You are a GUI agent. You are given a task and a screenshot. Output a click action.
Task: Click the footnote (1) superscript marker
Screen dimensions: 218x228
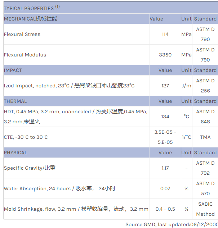(x=58, y=6)
